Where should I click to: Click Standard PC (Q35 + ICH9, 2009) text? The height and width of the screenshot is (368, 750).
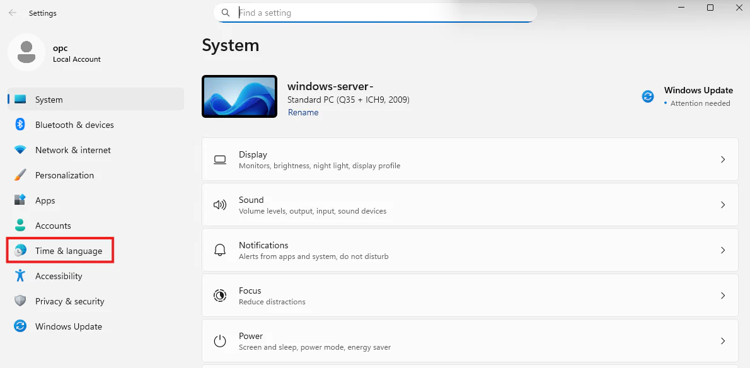coord(348,100)
